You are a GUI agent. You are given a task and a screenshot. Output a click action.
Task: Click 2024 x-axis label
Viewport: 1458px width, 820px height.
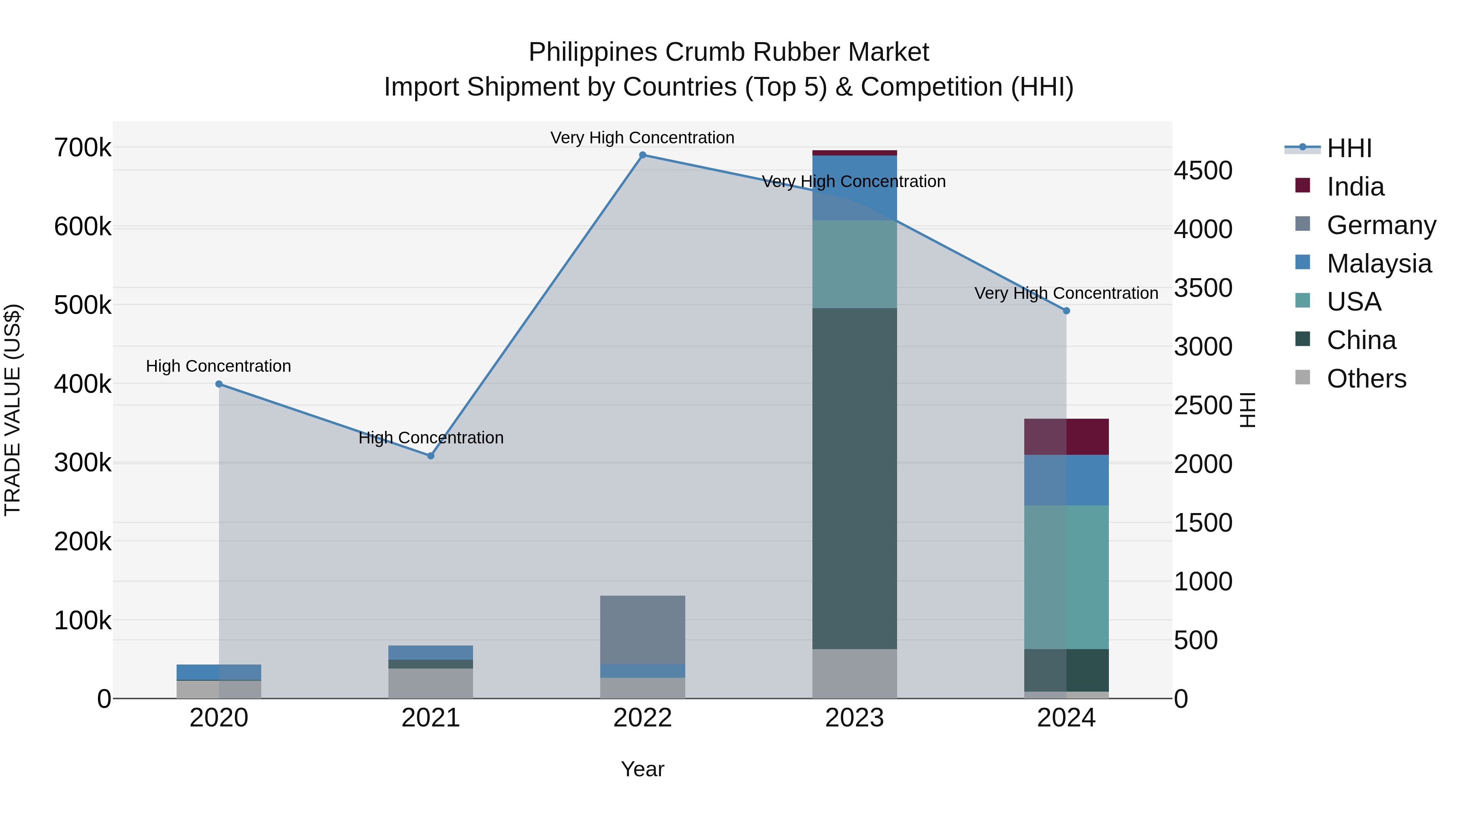tap(1066, 718)
